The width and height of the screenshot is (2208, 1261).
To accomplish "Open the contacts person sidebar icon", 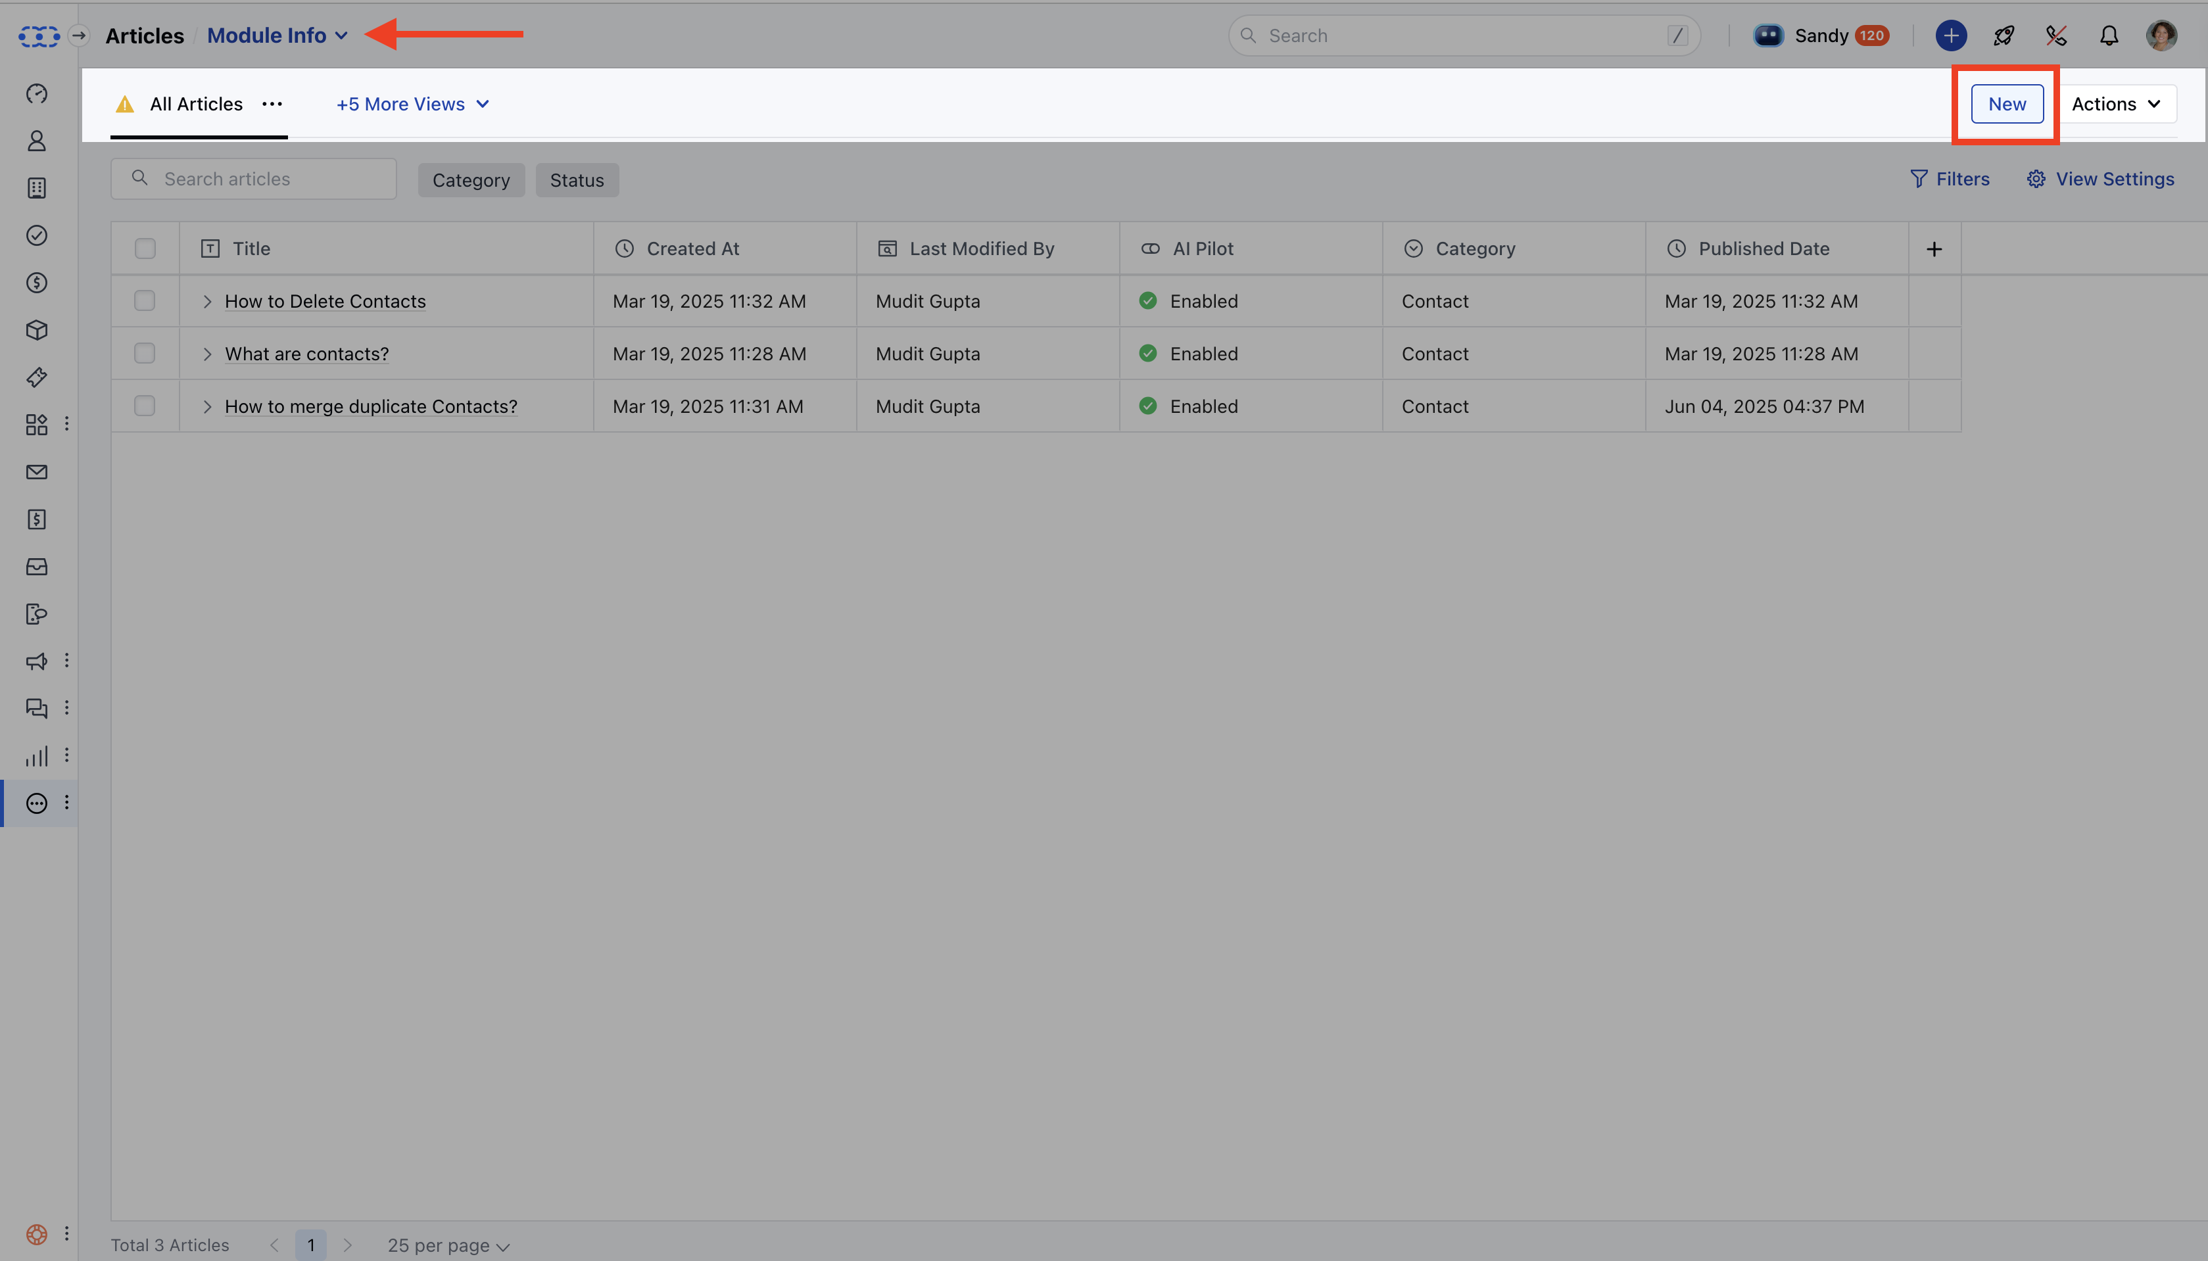I will (x=36, y=141).
